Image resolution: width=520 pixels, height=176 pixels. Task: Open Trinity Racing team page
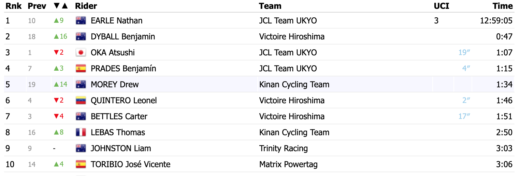[283, 148]
